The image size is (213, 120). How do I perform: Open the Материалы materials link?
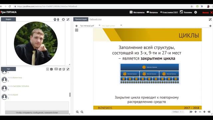tap(139, 12)
